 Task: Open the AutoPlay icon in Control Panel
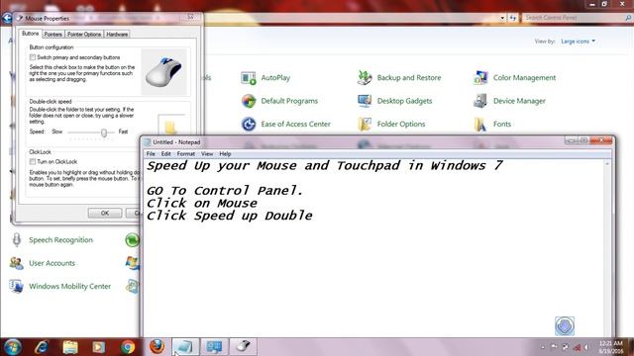tap(249, 77)
